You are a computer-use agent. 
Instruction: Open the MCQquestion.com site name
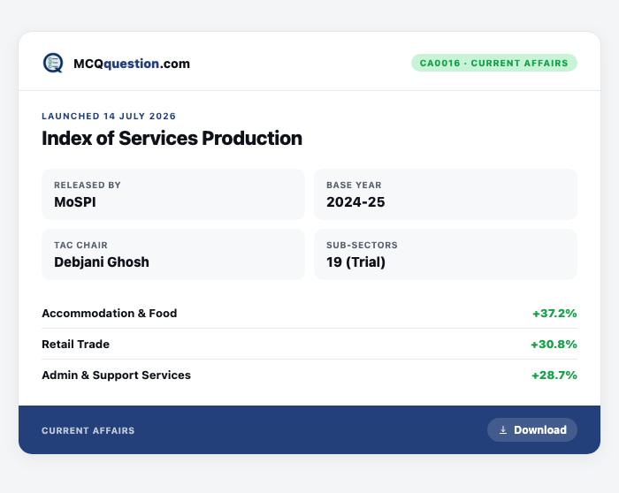(x=132, y=64)
